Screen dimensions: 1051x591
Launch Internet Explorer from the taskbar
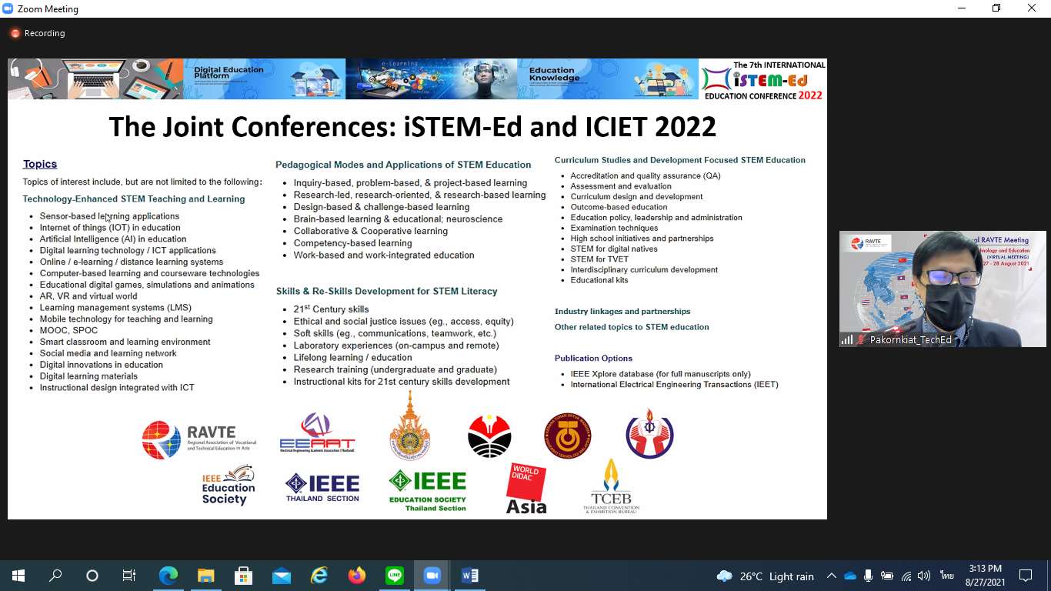click(319, 576)
